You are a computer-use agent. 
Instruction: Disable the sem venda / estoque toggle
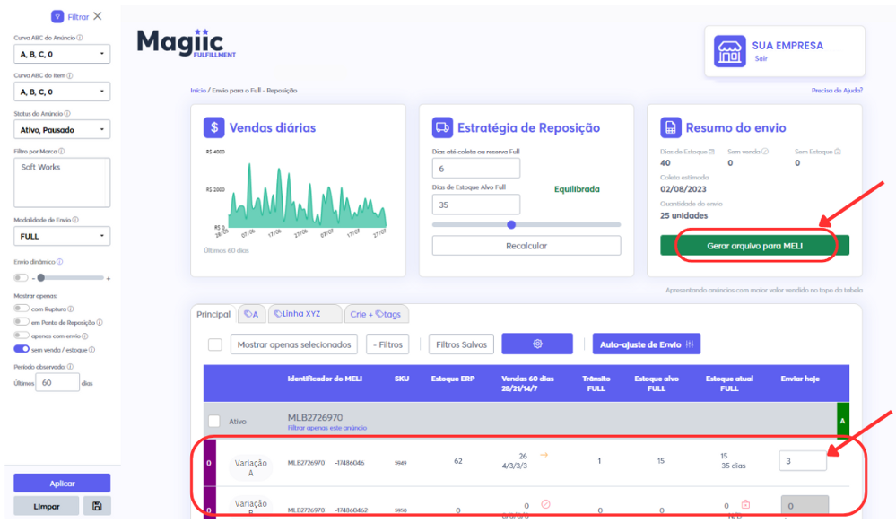[22, 349]
